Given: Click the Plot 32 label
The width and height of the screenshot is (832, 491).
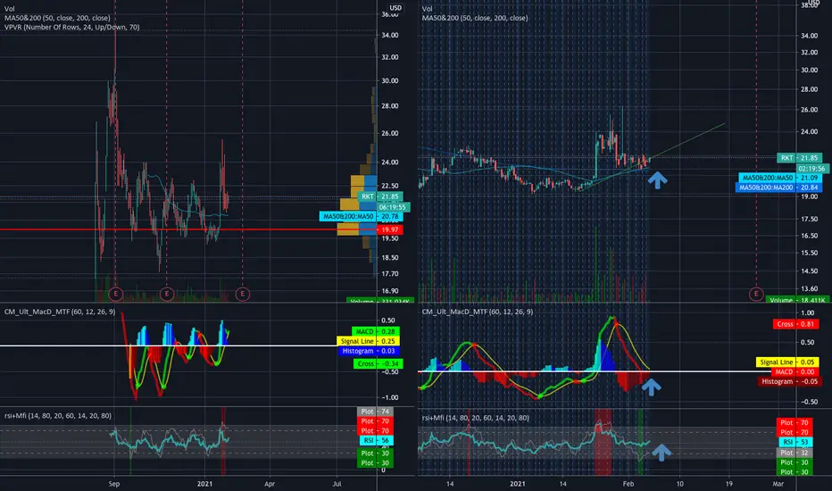Looking at the screenshot, I should [x=795, y=453].
